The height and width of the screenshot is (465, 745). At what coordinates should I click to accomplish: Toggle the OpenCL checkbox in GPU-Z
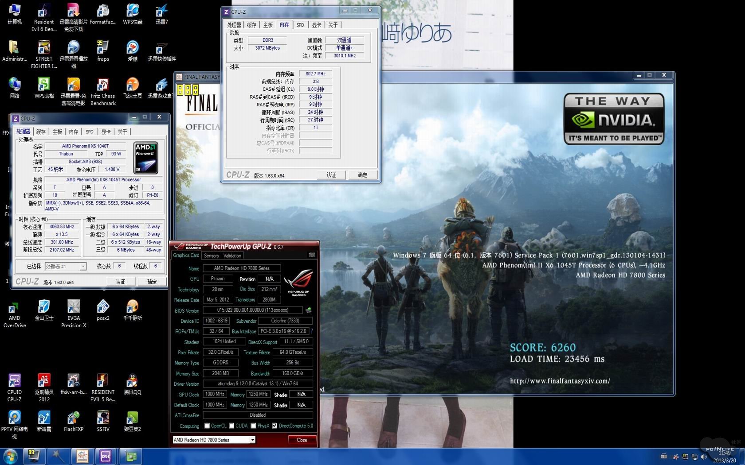click(207, 426)
